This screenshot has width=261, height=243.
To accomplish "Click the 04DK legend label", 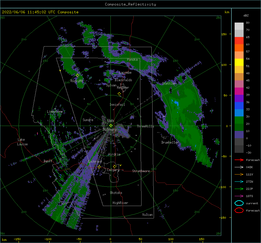I will [249, 167].
